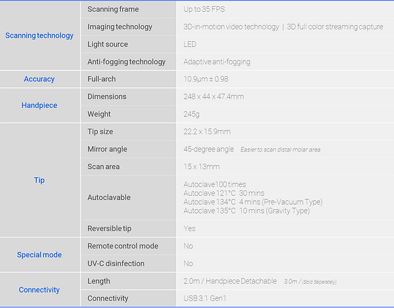Select the USB 3.1 Gen1 connectivity value
The height and width of the screenshot is (308, 394).
pyautogui.click(x=205, y=298)
